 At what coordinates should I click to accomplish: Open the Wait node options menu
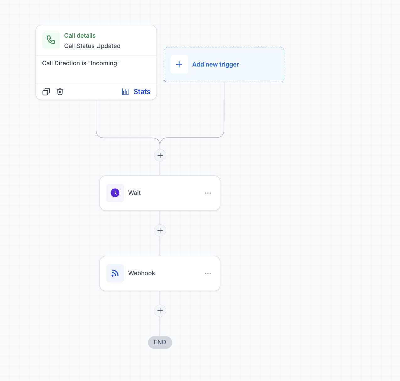tap(208, 193)
